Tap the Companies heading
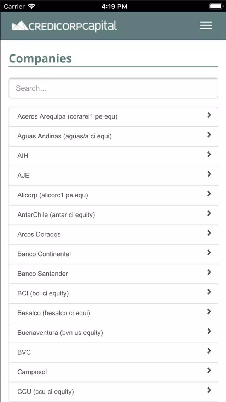This screenshot has width=226, height=402. tap(40, 59)
